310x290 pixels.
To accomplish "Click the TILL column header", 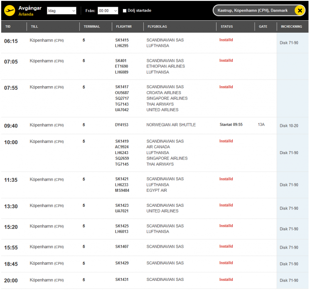I will (x=34, y=27).
